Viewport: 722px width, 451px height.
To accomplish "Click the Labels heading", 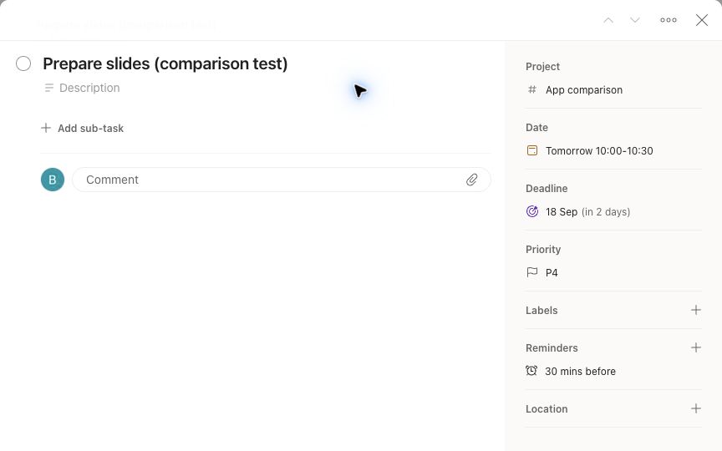I will click(541, 311).
